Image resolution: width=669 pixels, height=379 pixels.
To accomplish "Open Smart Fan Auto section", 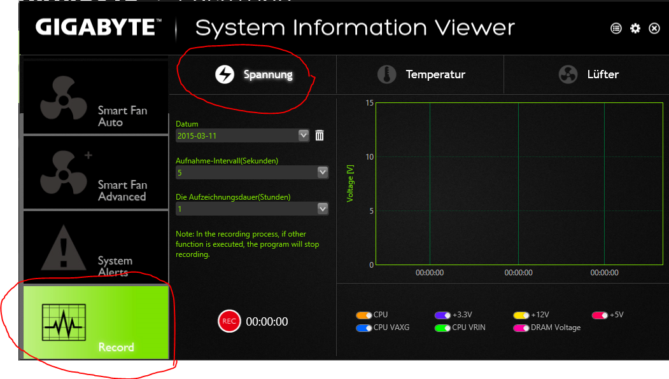I will pyautogui.click(x=96, y=98).
